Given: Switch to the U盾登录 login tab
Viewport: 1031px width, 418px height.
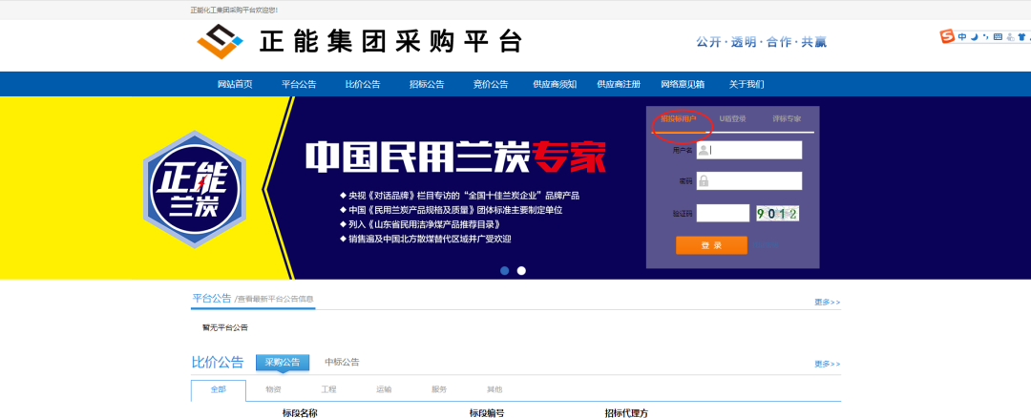Looking at the screenshot, I should (732, 119).
